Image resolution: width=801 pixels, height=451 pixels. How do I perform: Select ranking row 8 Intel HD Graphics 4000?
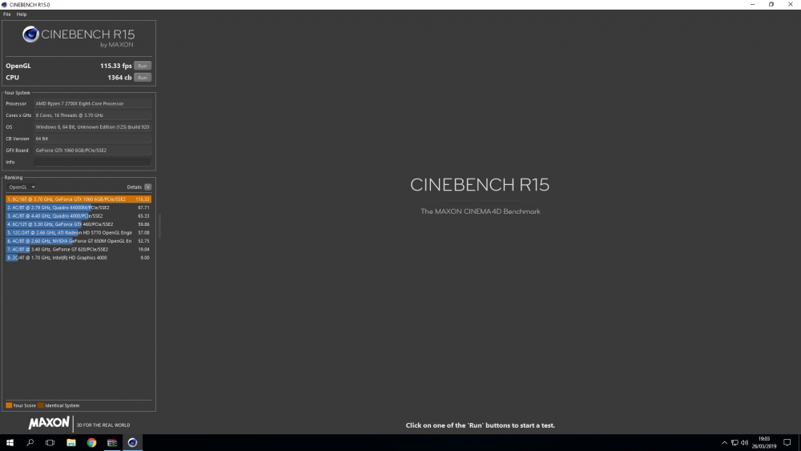[x=78, y=258]
